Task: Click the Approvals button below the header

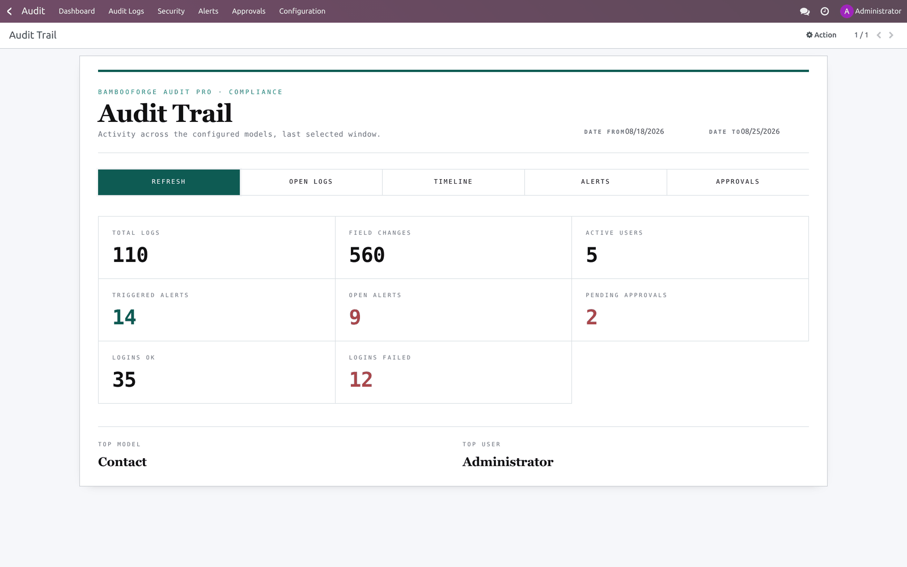Action: click(x=738, y=182)
